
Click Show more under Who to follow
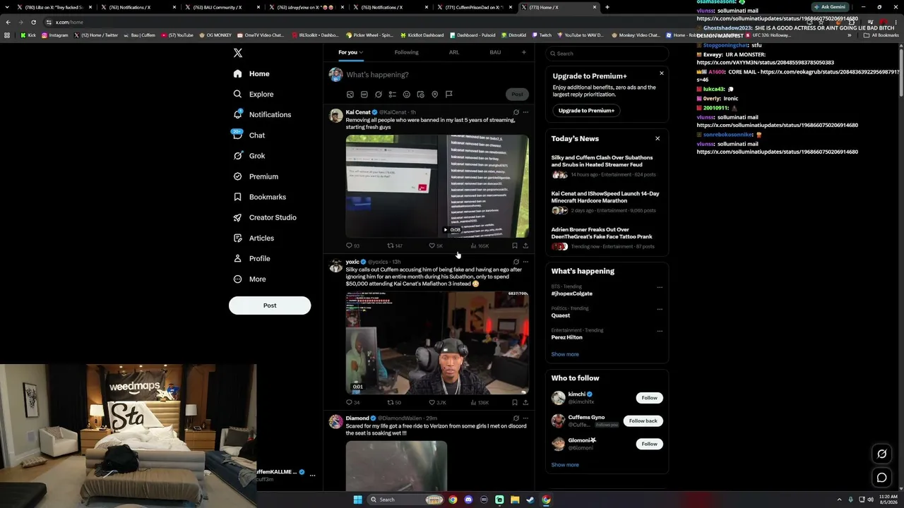565,465
